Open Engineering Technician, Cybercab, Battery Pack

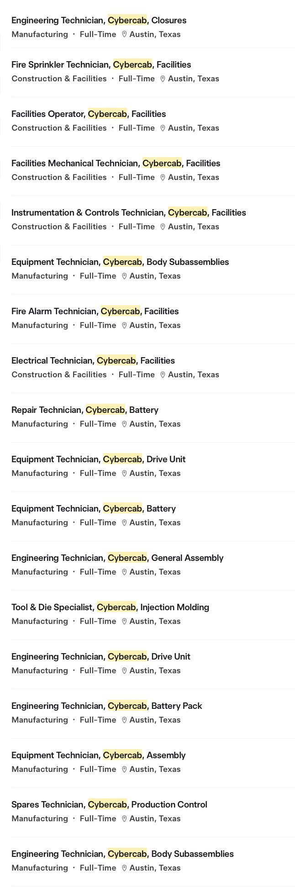[x=106, y=706]
